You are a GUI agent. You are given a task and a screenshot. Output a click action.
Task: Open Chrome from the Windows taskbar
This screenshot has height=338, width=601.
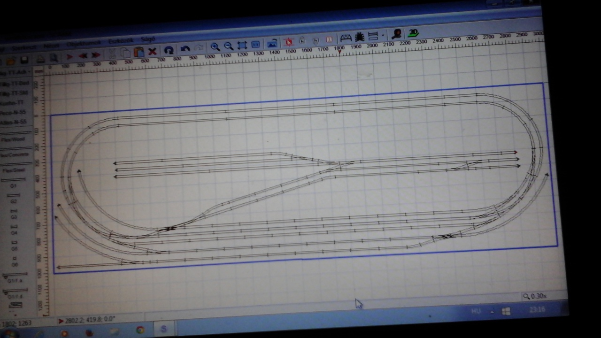(140, 330)
